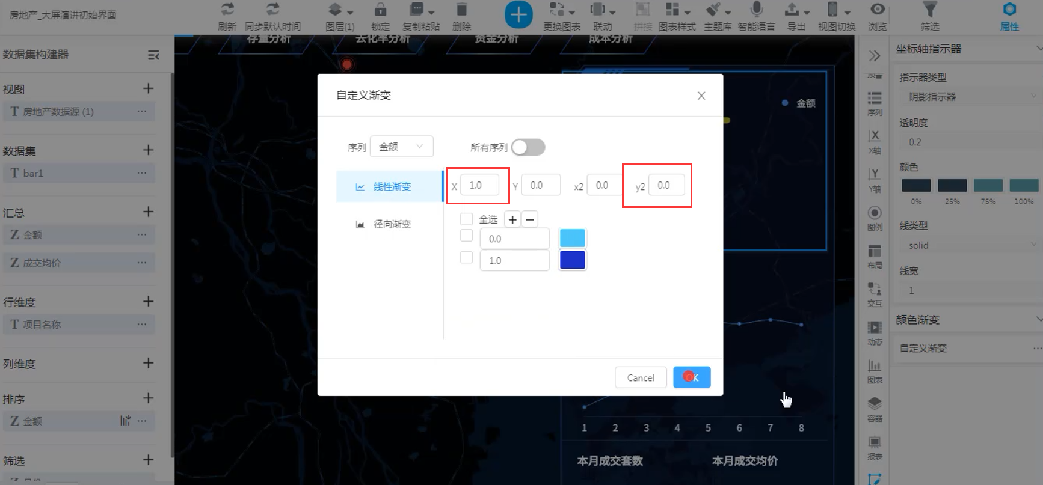This screenshot has height=485, width=1043.
Task: Open the 序列 金额 dropdown
Action: 402,147
